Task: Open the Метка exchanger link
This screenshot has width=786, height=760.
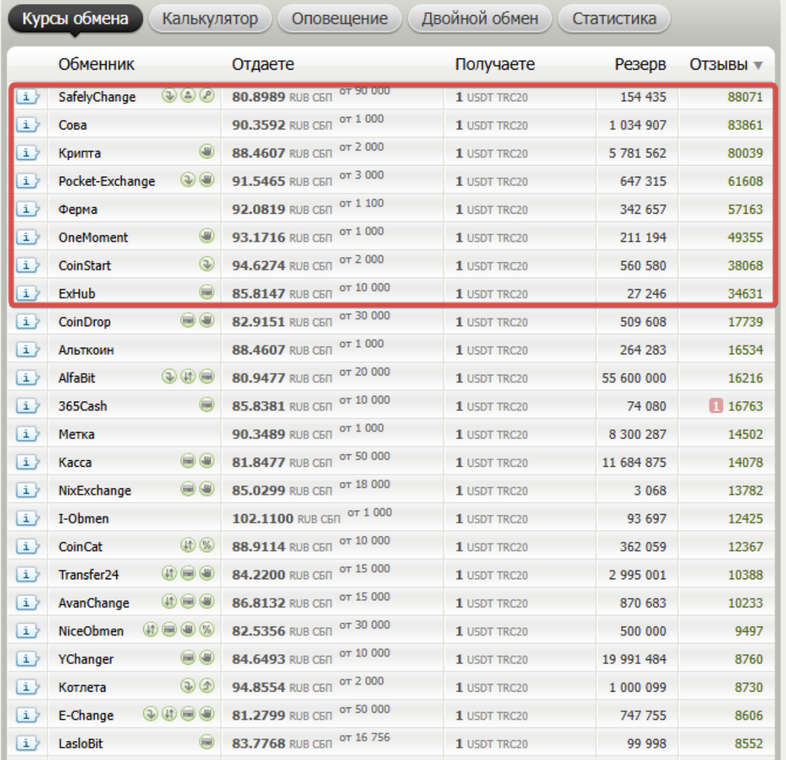Action: pyautogui.click(x=76, y=434)
